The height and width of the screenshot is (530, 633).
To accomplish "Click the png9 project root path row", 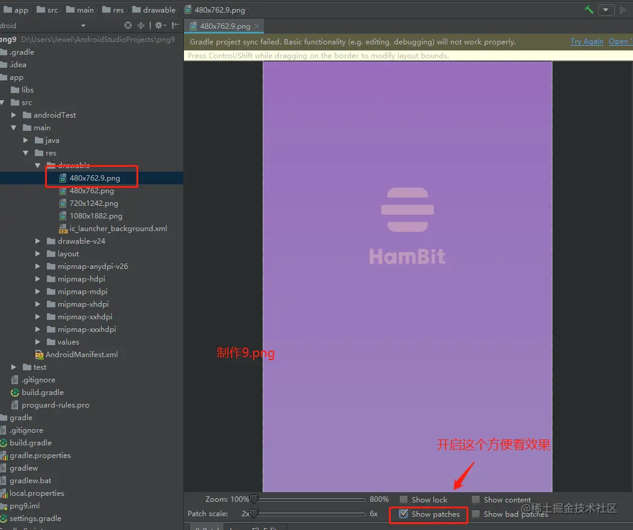I will pos(91,40).
